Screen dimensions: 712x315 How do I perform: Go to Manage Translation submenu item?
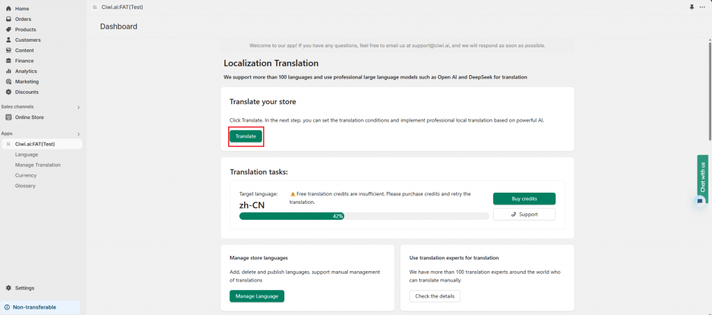[x=38, y=165]
